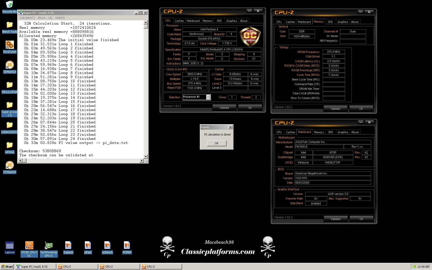The height and width of the screenshot is (270, 432).
Task: Switch to the first CPU-Z taskbar button
Action: tap(77, 267)
